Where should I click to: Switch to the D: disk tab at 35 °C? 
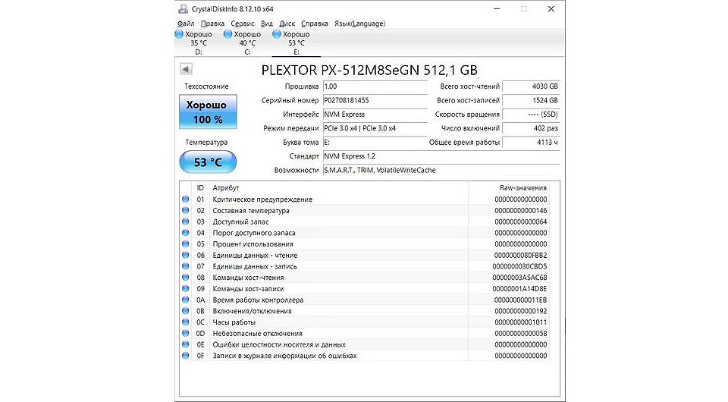[199, 42]
